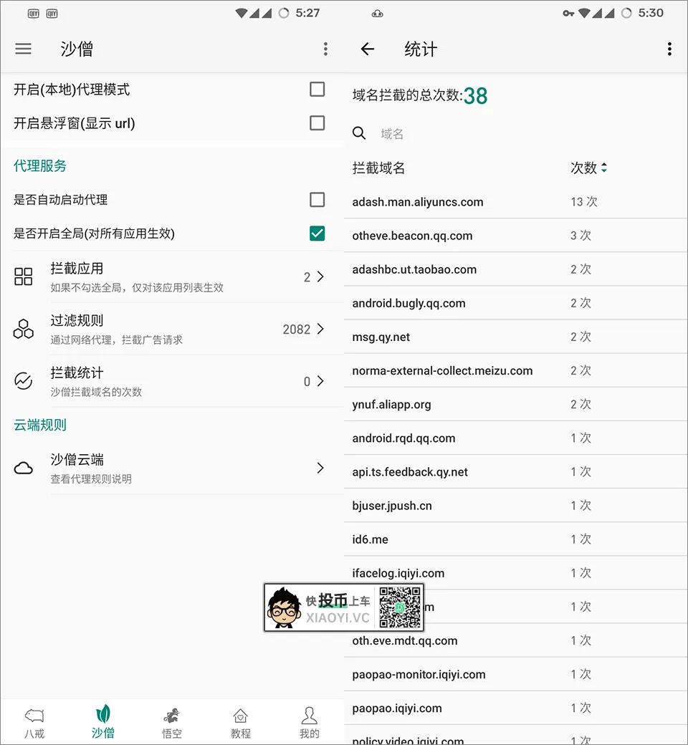Viewport: 688px width, 745px height.
Task: Open the hamburger menu beside 沙僧 title
Action: (23, 49)
